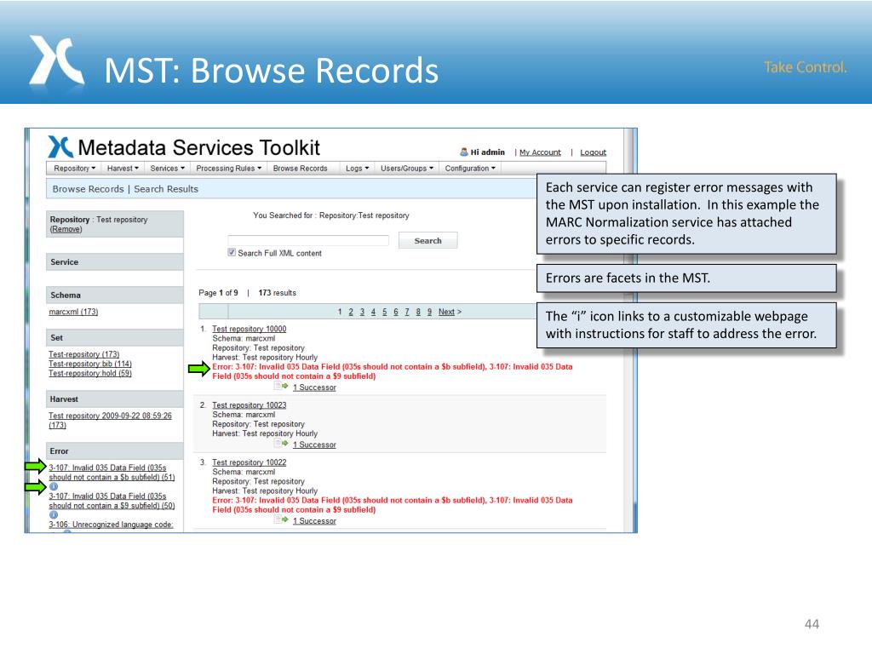Open the Harvest dropdown menu
The image size is (872, 654).
(123, 169)
